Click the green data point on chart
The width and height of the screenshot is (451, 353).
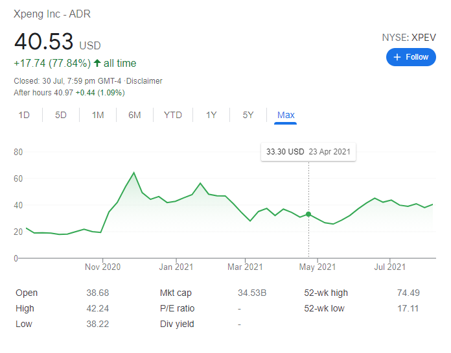pyautogui.click(x=308, y=214)
